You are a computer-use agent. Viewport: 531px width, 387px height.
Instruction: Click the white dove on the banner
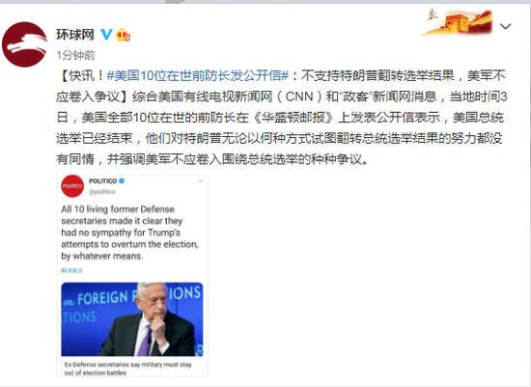click(x=432, y=14)
